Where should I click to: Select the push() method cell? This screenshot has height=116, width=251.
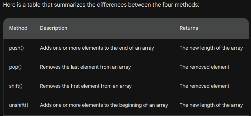coord(16,48)
